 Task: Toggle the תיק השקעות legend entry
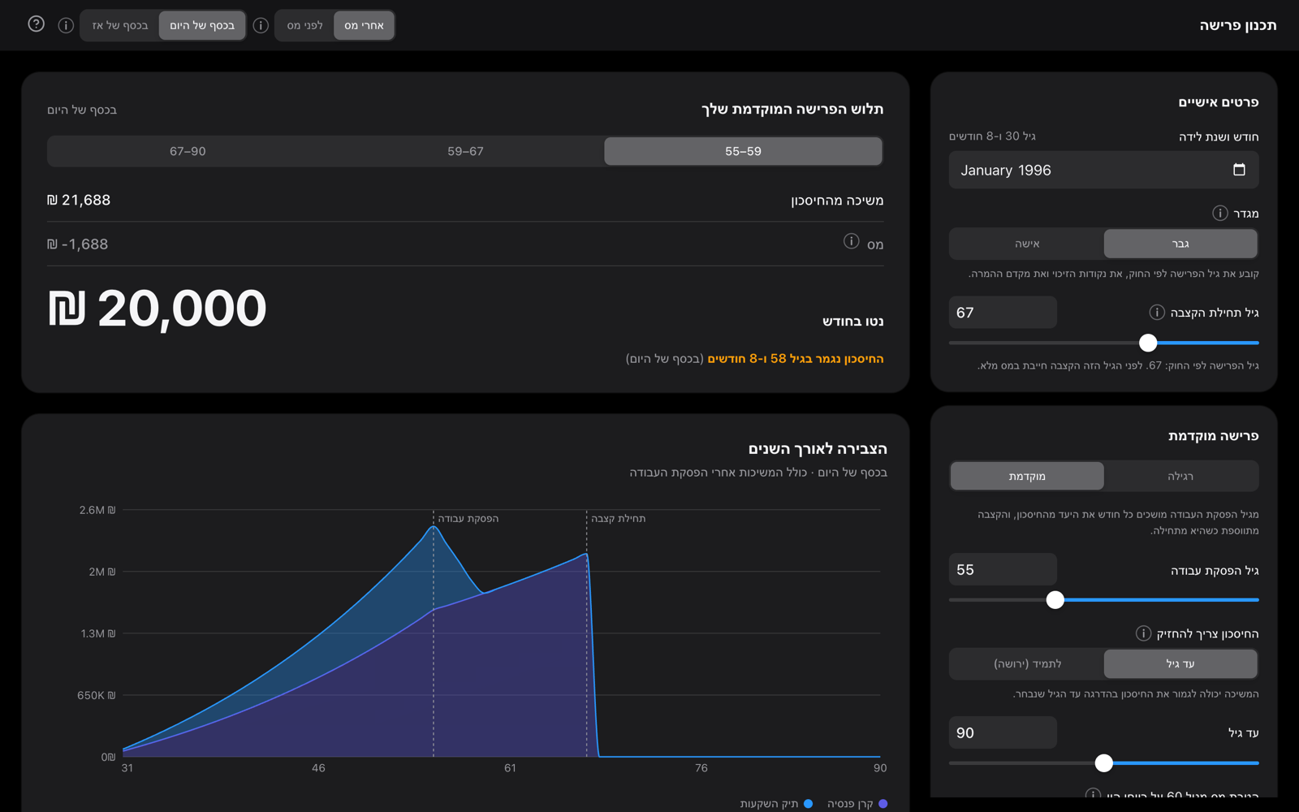[776, 804]
